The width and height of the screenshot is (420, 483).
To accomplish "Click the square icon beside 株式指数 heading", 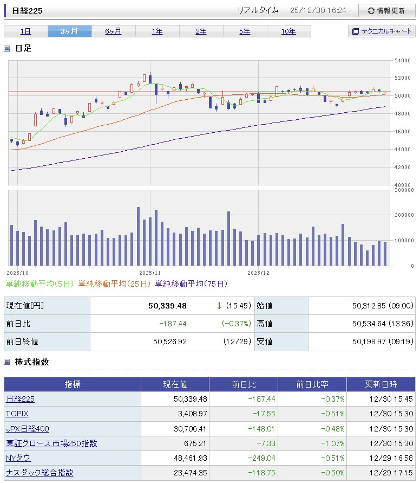I will click(7, 362).
